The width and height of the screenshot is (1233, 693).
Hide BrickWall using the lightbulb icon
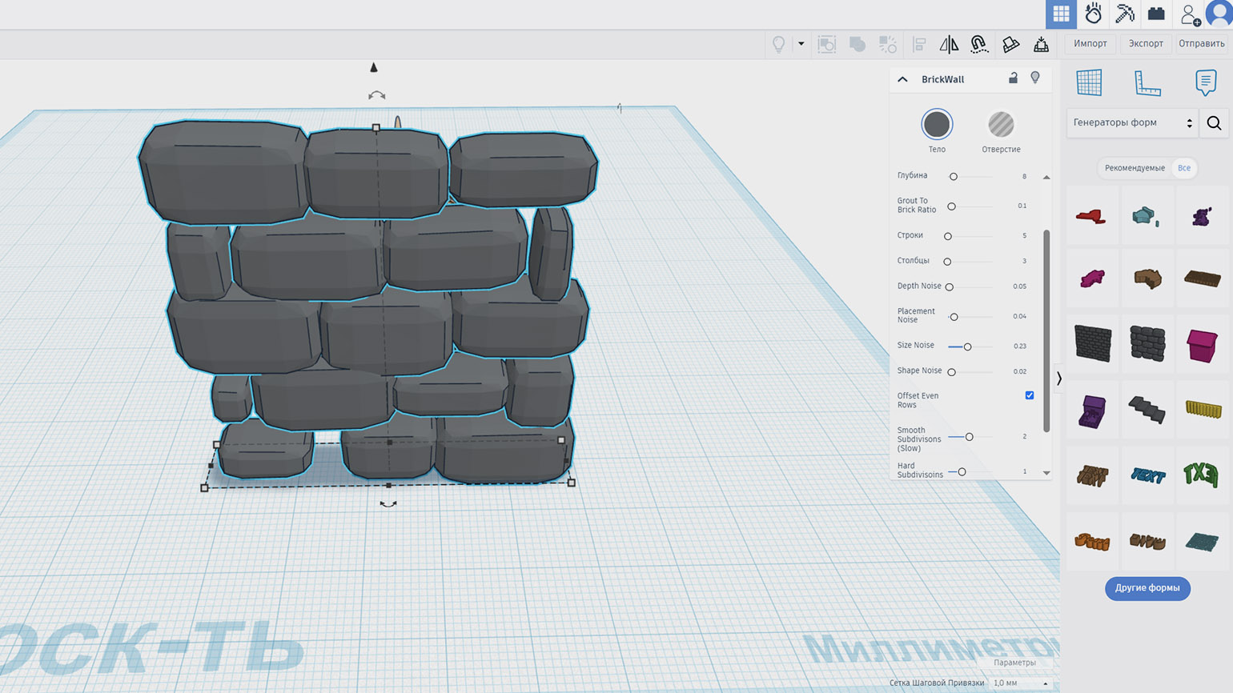[x=1035, y=78]
